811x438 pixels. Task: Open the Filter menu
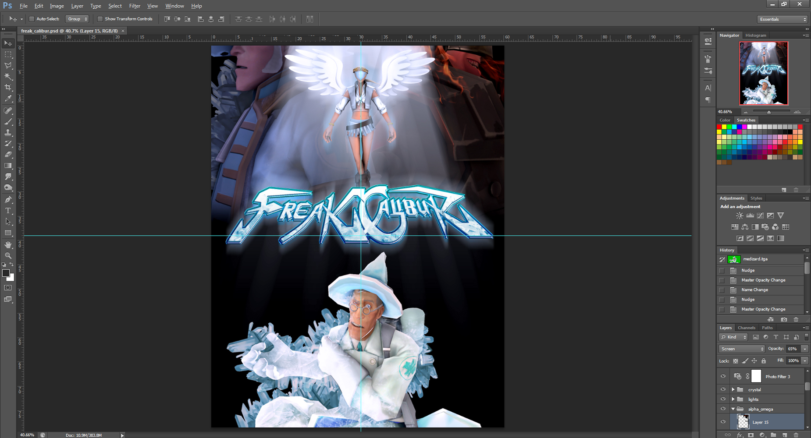[135, 6]
